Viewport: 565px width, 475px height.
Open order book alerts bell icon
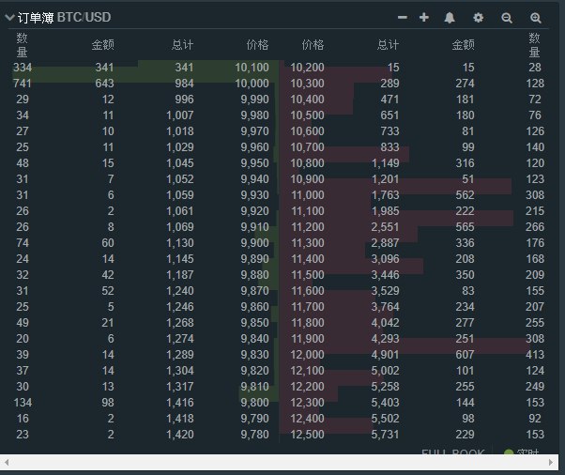450,18
